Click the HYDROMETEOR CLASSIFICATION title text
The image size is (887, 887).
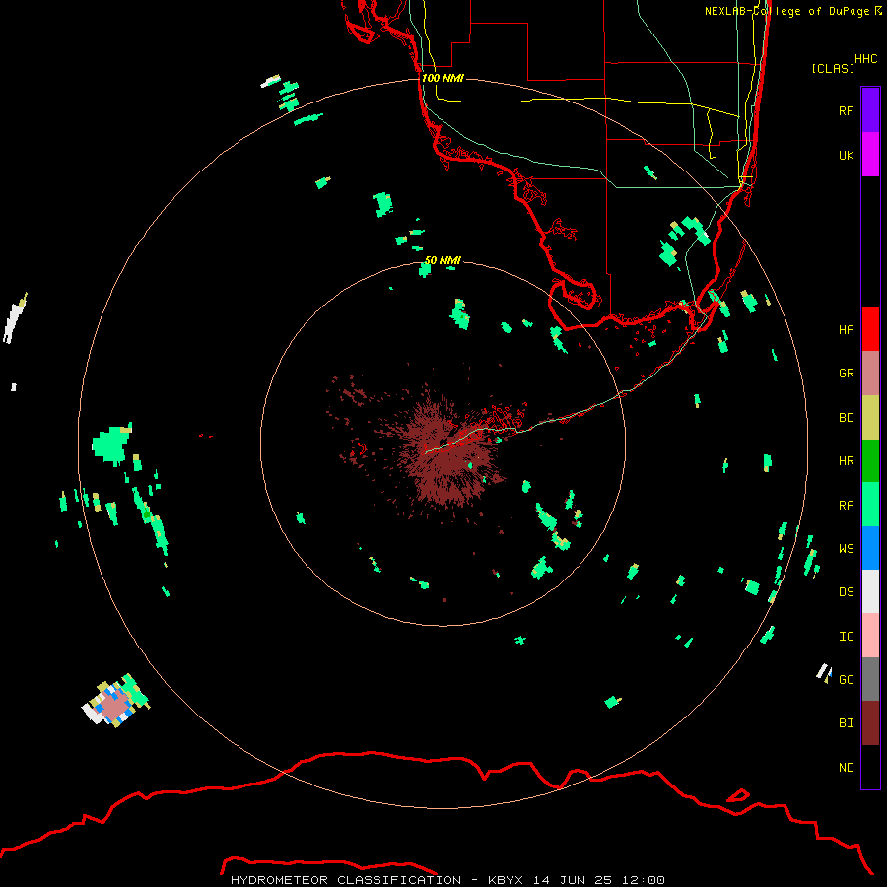pos(346,880)
